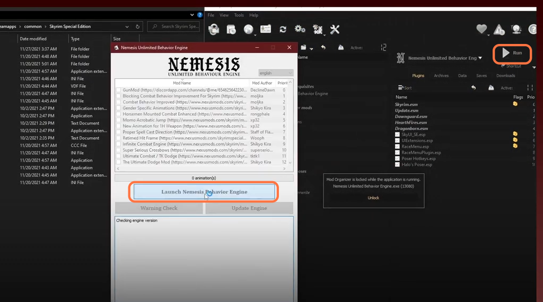Image resolution: width=543 pixels, height=302 pixels.
Task: Open Tools puzzle piece icon
Action: coord(317,29)
